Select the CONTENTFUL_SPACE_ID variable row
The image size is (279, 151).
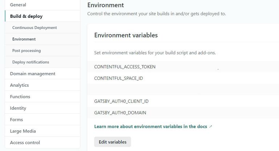tap(118, 78)
